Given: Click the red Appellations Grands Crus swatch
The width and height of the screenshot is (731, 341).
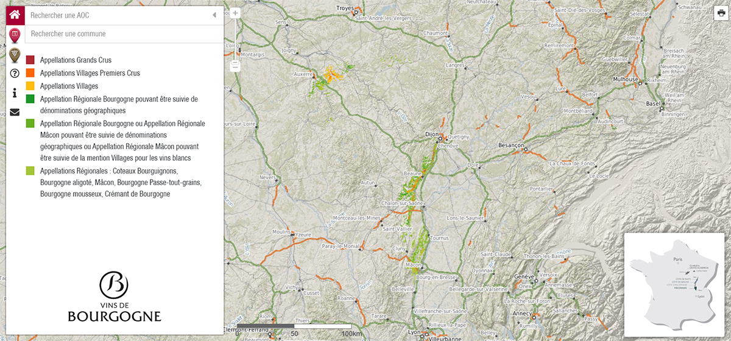Looking at the screenshot, I should [30, 60].
